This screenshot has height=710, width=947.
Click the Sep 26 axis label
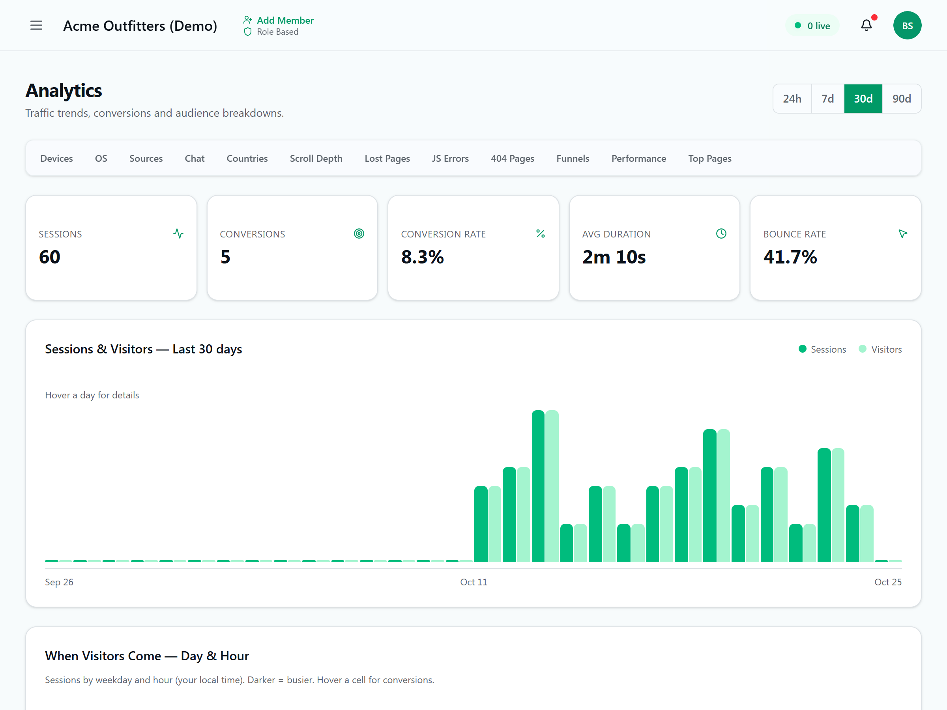click(x=59, y=582)
